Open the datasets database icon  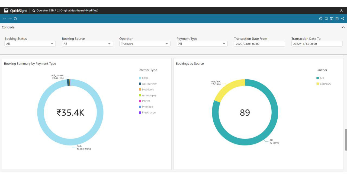pos(337,19)
